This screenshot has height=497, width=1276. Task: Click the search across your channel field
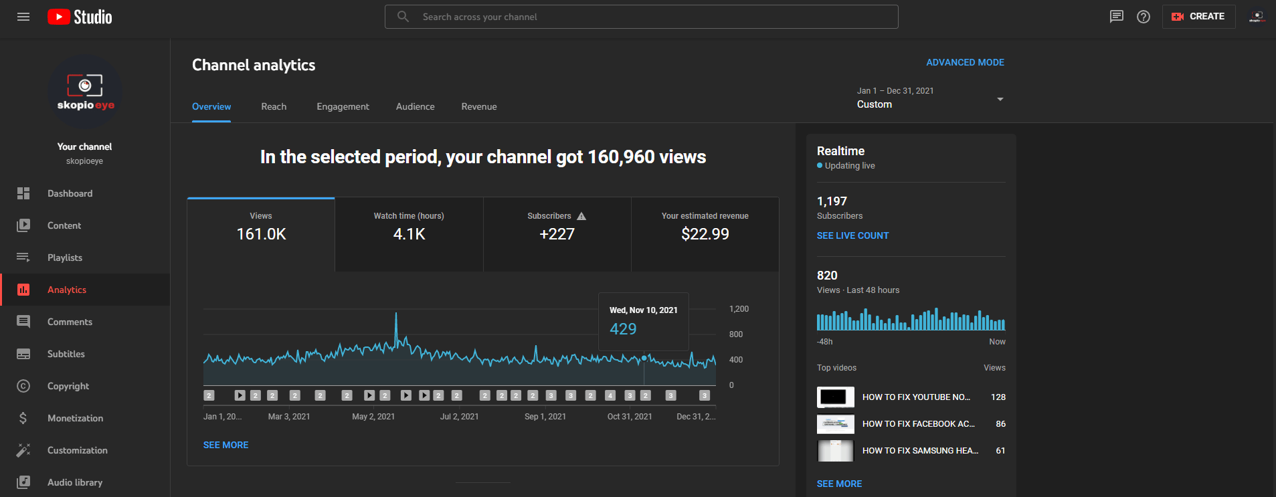click(641, 17)
